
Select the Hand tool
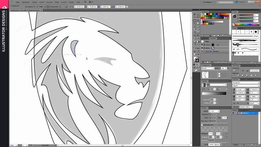click(x=195, y=54)
